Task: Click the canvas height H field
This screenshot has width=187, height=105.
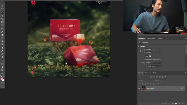Action: point(148,52)
